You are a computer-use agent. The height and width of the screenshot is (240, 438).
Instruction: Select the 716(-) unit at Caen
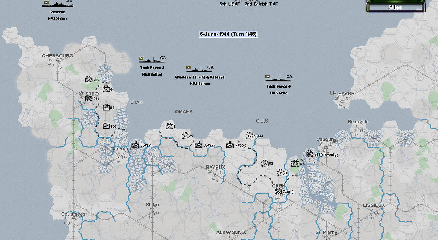click(278, 191)
